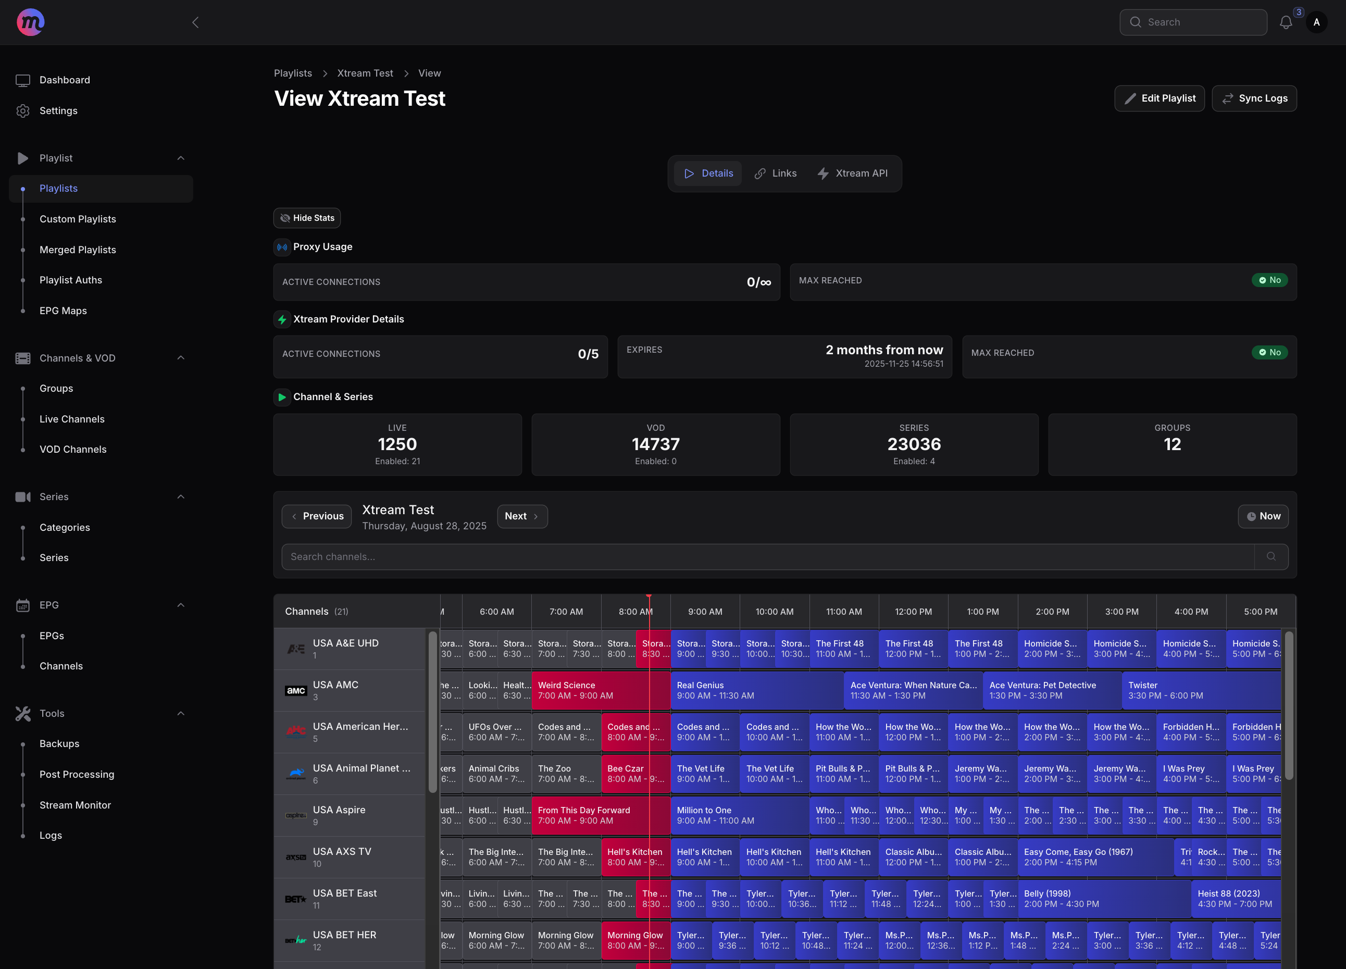Switch to the Xtream API tab
Viewport: 1346px width, 969px height.
tap(853, 173)
